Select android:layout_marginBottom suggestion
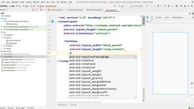 (102, 82)
